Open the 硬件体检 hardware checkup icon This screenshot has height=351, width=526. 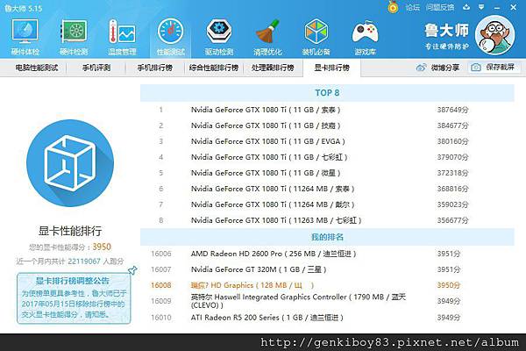(x=25, y=37)
